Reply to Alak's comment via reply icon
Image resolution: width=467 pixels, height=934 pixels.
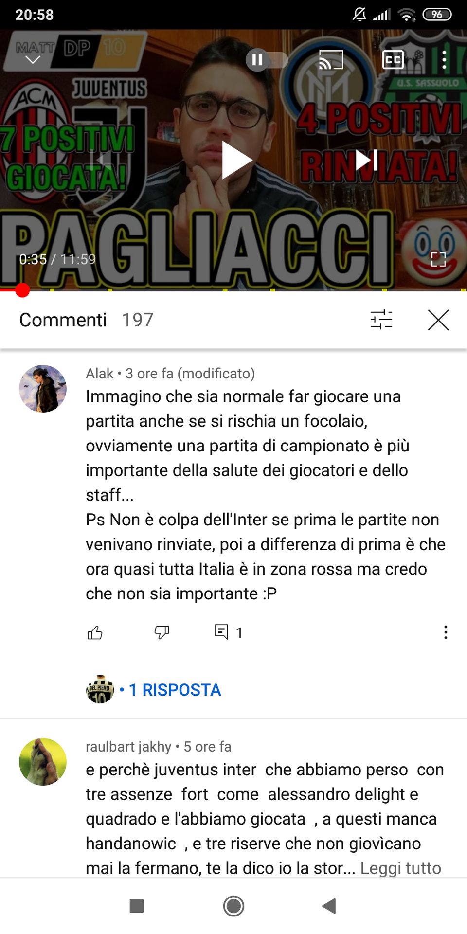tap(221, 632)
